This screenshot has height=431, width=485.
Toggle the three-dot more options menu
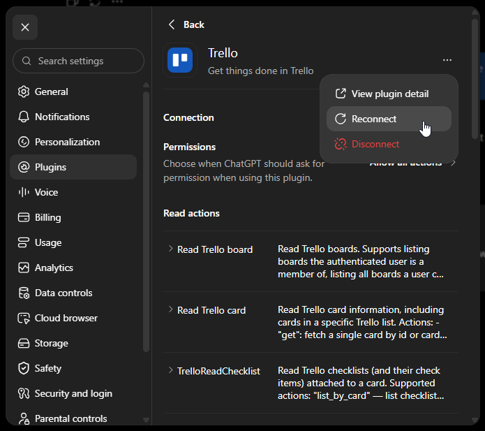447,60
